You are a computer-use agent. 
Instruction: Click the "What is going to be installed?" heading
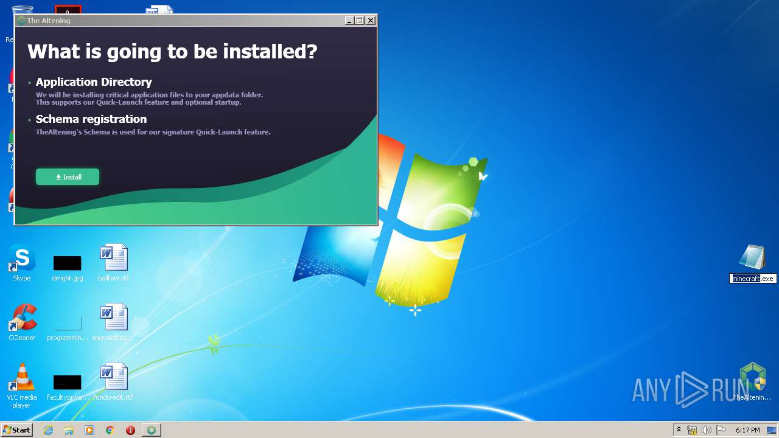172,51
